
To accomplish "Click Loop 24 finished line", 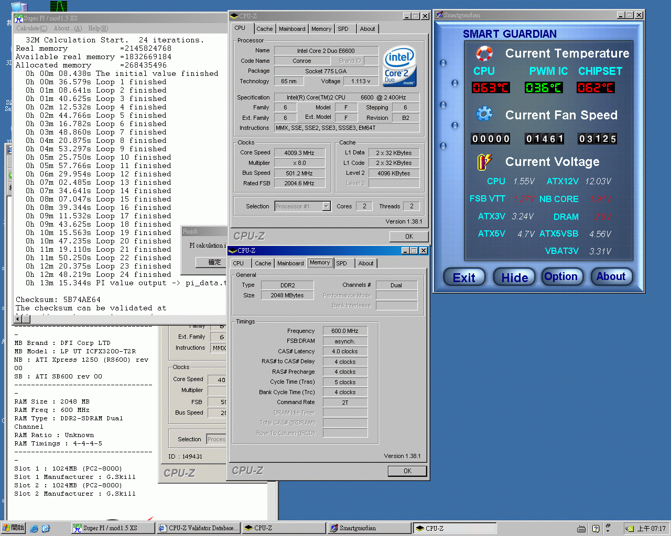I will tap(99, 275).
